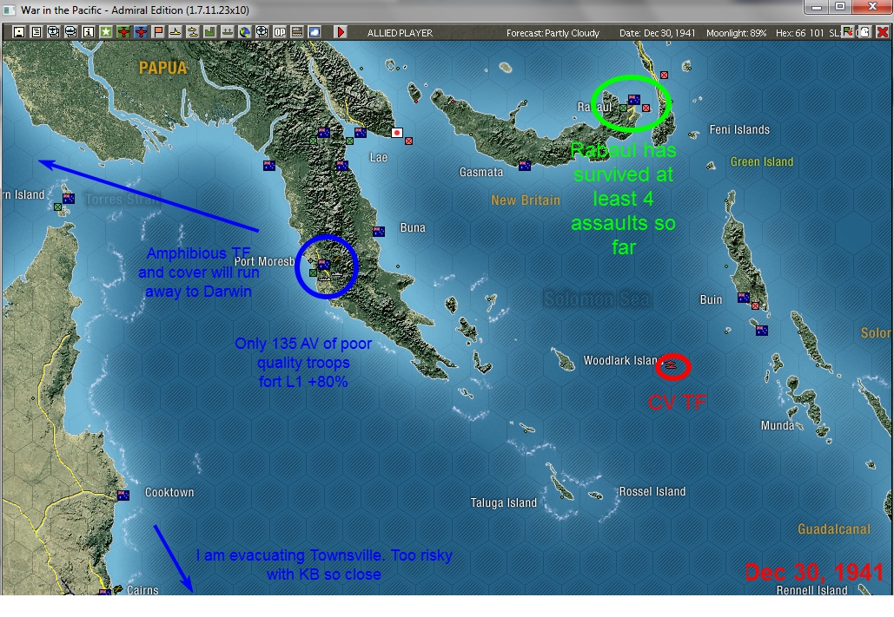Viewport: 894px width, 617px height.
Task: Click the white star on green icon
Action: pyautogui.click(x=106, y=32)
